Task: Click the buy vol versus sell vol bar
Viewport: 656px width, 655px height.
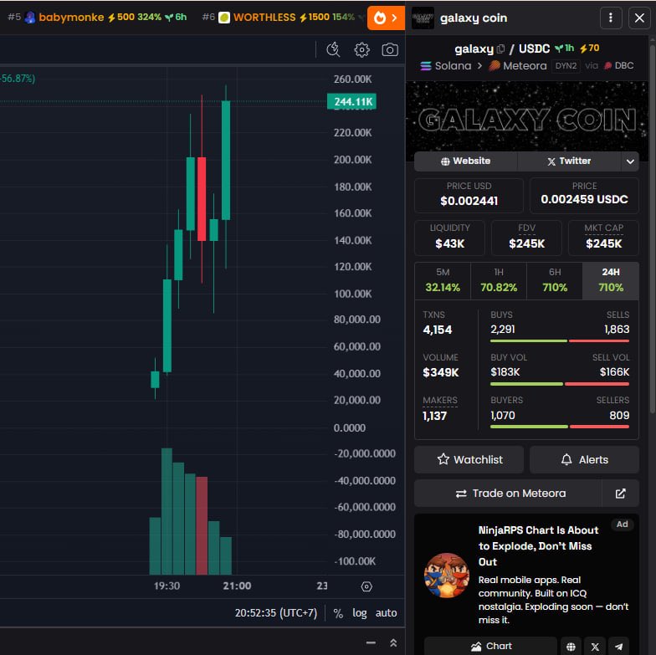Action: click(560, 384)
